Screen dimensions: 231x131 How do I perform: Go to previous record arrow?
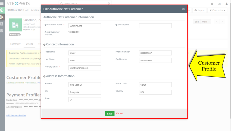point(217,22)
